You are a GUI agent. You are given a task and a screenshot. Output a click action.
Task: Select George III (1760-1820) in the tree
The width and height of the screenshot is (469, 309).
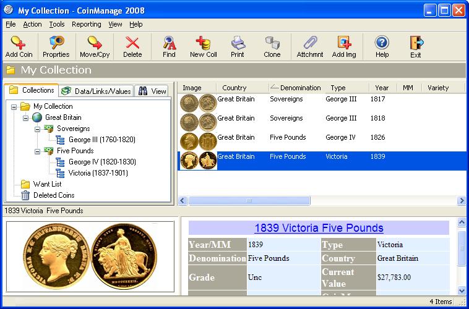[102, 140]
